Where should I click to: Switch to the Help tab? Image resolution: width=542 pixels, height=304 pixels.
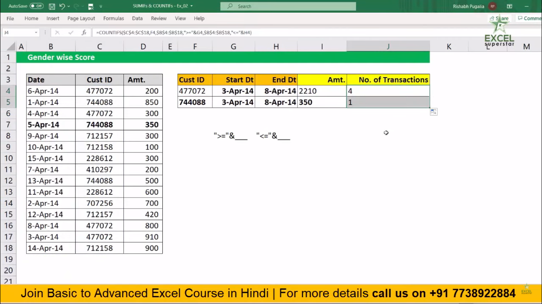199,18
